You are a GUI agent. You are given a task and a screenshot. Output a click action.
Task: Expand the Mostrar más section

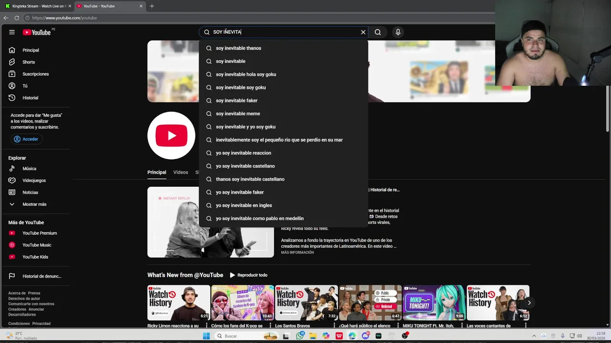[36, 204]
